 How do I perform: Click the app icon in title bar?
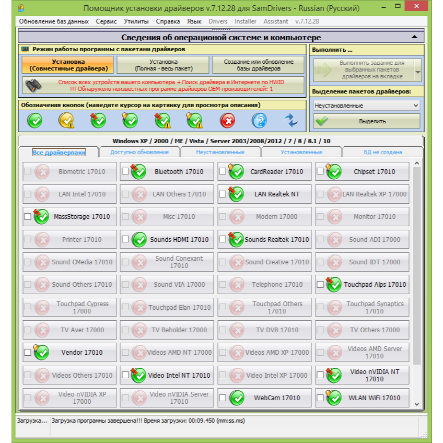21,8
